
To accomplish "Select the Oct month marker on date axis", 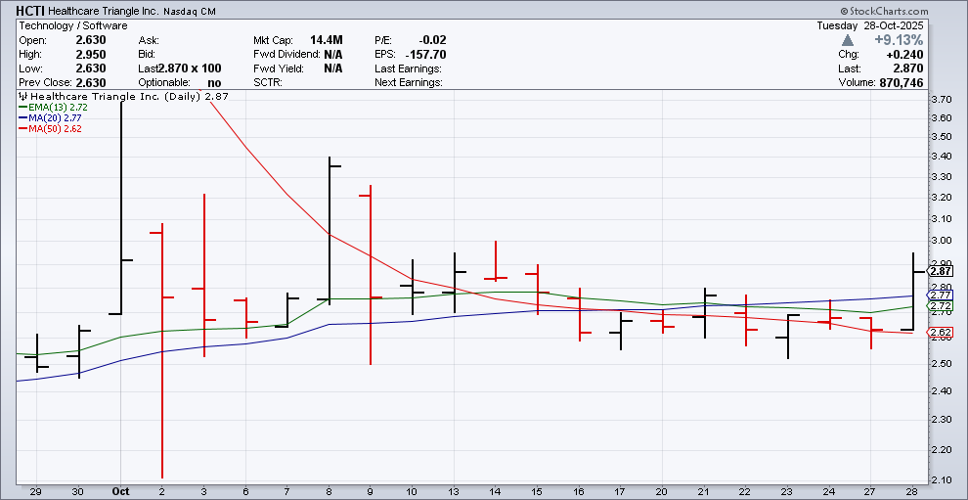I will click(x=121, y=490).
